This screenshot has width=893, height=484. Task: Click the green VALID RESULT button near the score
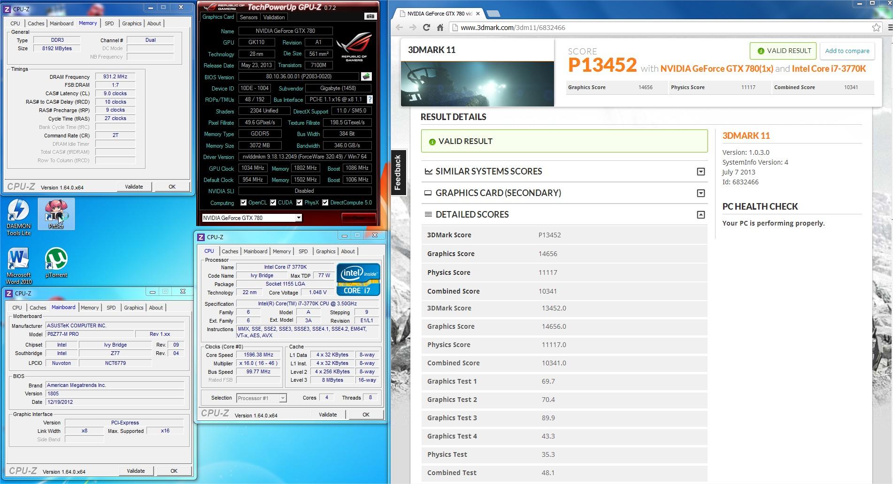(783, 51)
